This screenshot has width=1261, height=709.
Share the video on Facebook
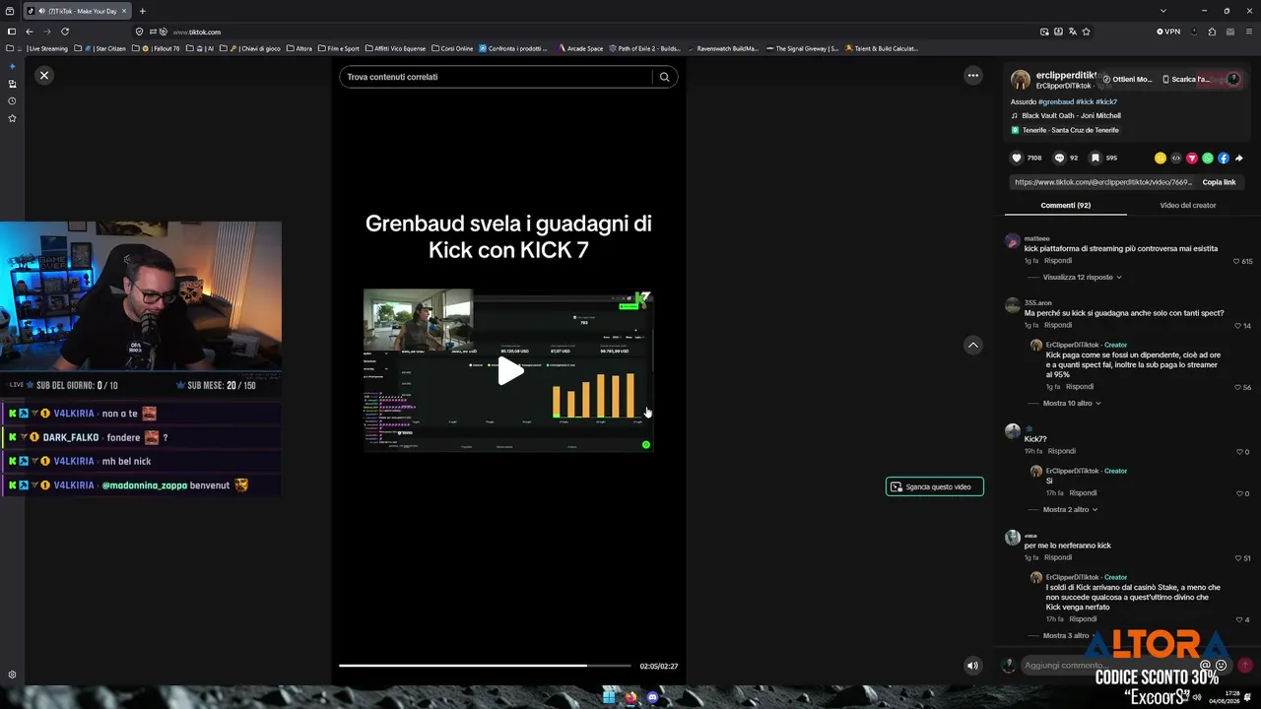pyautogui.click(x=1224, y=158)
